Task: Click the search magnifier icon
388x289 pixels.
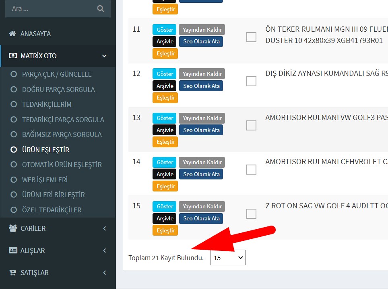Action: (101, 8)
